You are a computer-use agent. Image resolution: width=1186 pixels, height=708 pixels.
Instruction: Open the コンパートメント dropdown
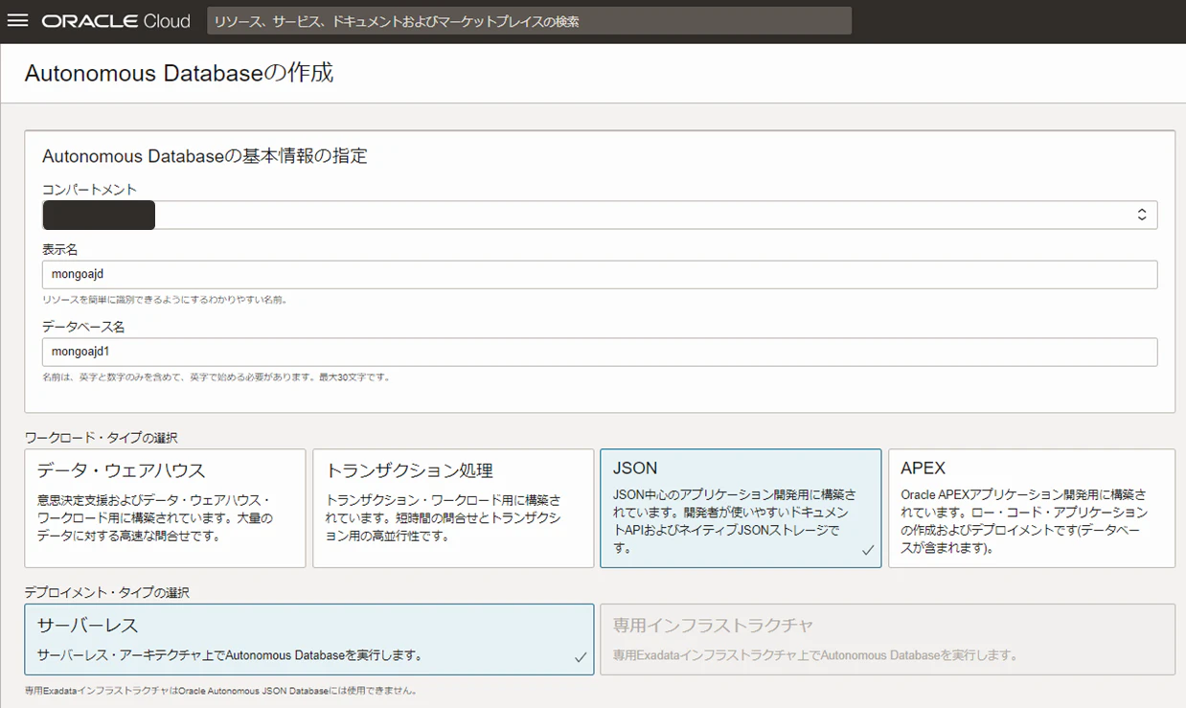600,216
